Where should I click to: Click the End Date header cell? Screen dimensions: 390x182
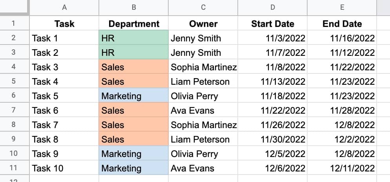(342, 24)
